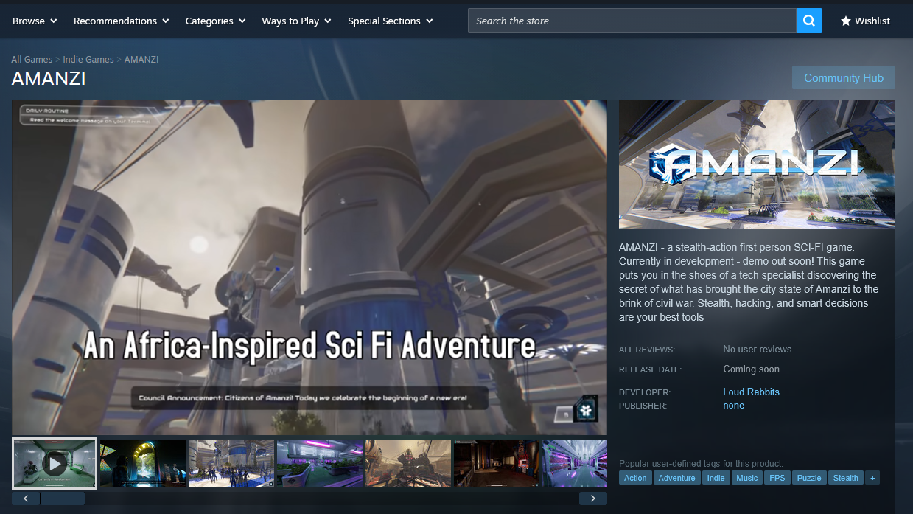Image resolution: width=913 pixels, height=514 pixels.
Task: Select the Music tag
Action: coord(746,478)
